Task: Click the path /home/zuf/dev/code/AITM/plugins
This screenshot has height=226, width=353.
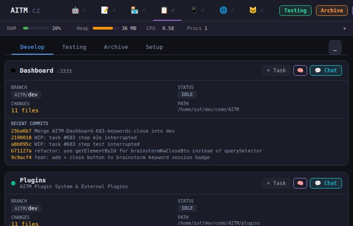Action: coord(219,223)
